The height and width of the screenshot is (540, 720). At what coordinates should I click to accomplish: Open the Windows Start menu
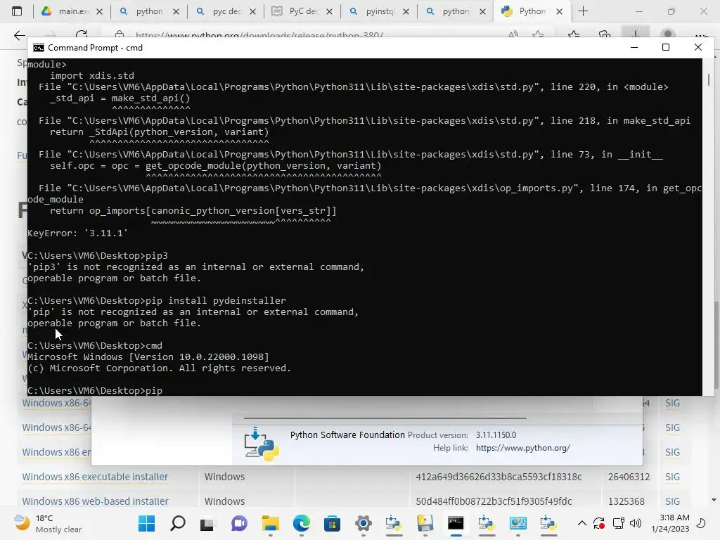(x=146, y=523)
